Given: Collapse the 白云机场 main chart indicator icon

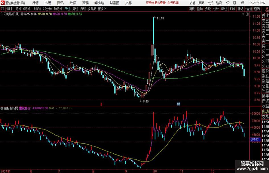Looking at the screenshot, I should 22,14.
